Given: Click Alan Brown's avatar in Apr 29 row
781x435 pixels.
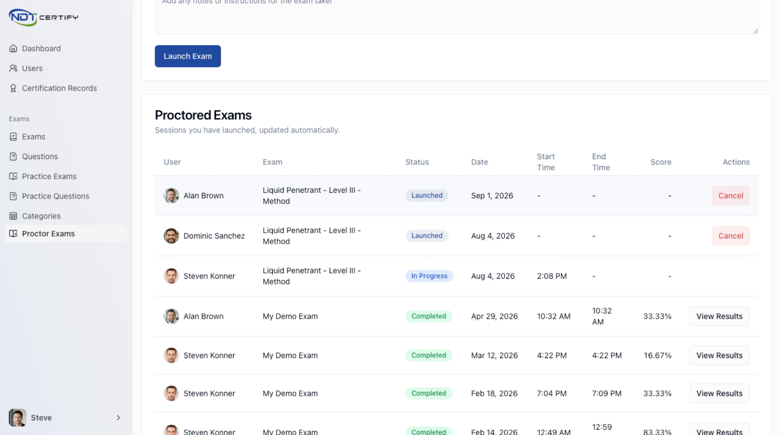Looking at the screenshot, I should click(171, 316).
